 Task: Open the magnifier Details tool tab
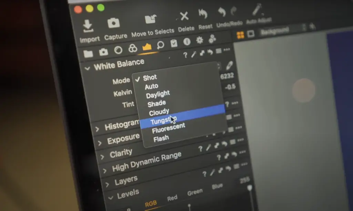tap(160, 45)
